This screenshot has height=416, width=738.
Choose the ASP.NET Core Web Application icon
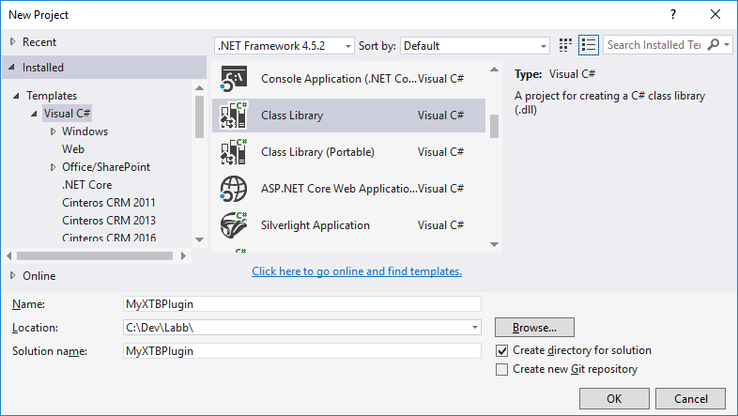[x=234, y=189]
